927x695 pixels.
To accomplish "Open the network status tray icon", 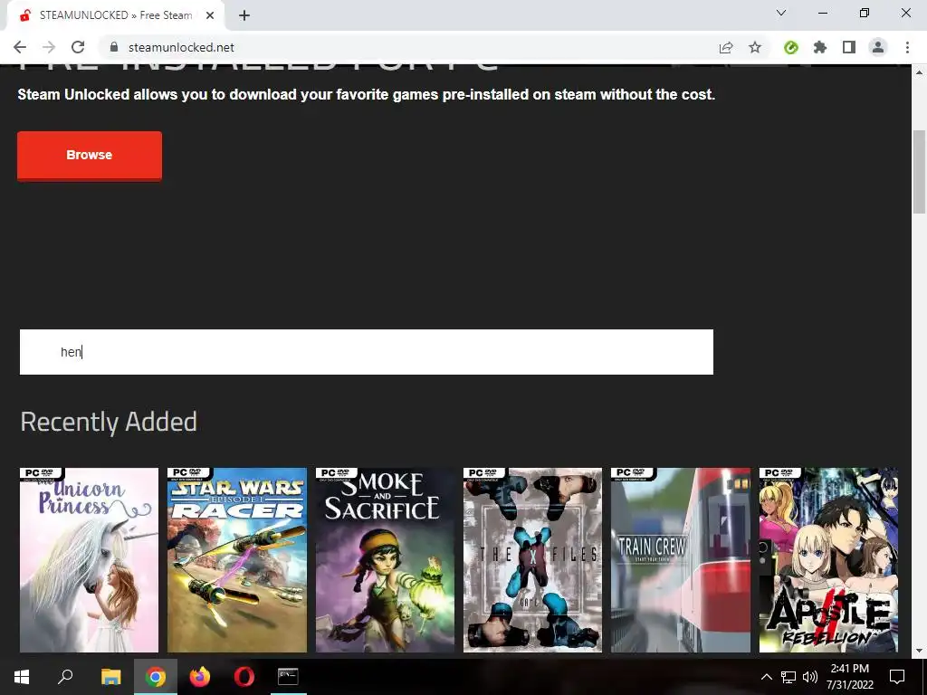I will (x=788, y=677).
